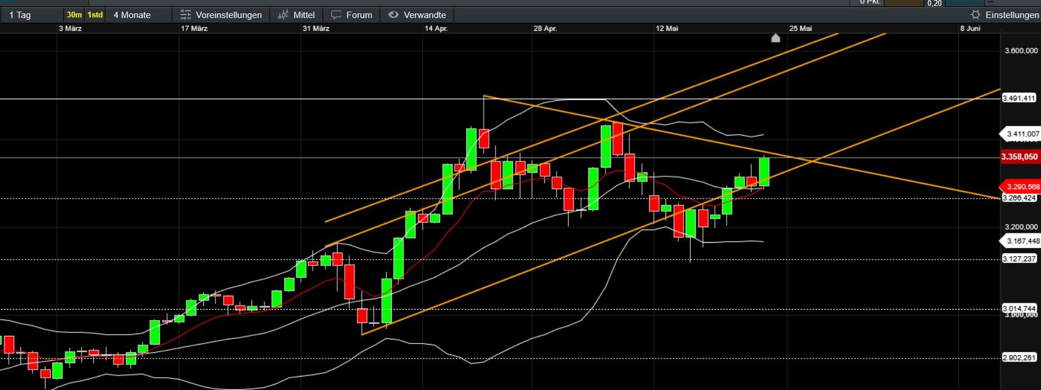The width and height of the screenshot is (1041, 390).
Task: Click the 3.200,000 price axis value
Action: click(x=1021, y=227)
